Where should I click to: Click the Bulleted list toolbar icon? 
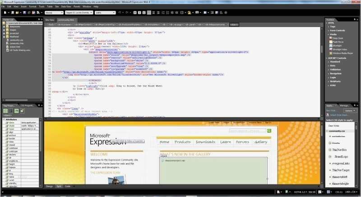click(167, 13)
